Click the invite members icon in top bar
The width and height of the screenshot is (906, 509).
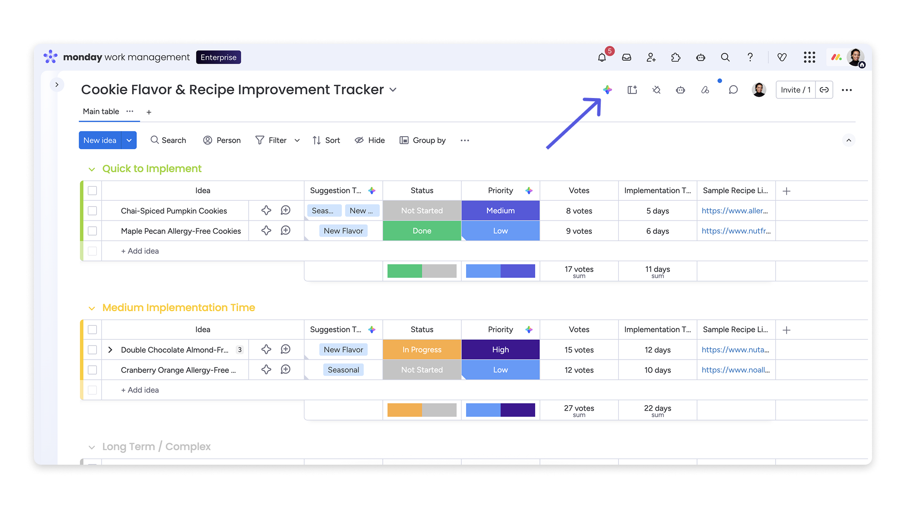651,57
